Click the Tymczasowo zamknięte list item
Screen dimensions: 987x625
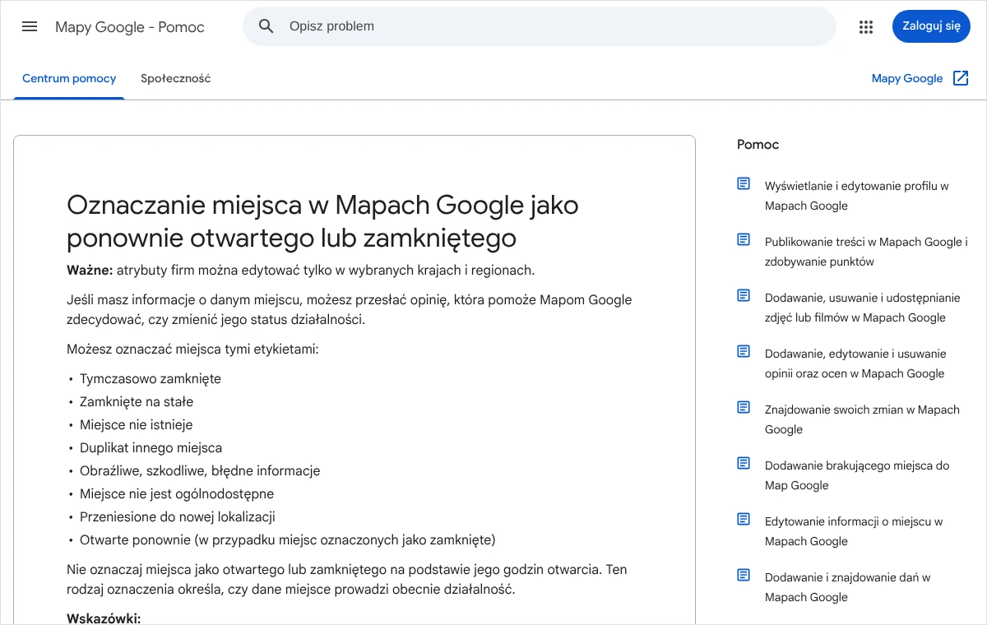point(151,379)
